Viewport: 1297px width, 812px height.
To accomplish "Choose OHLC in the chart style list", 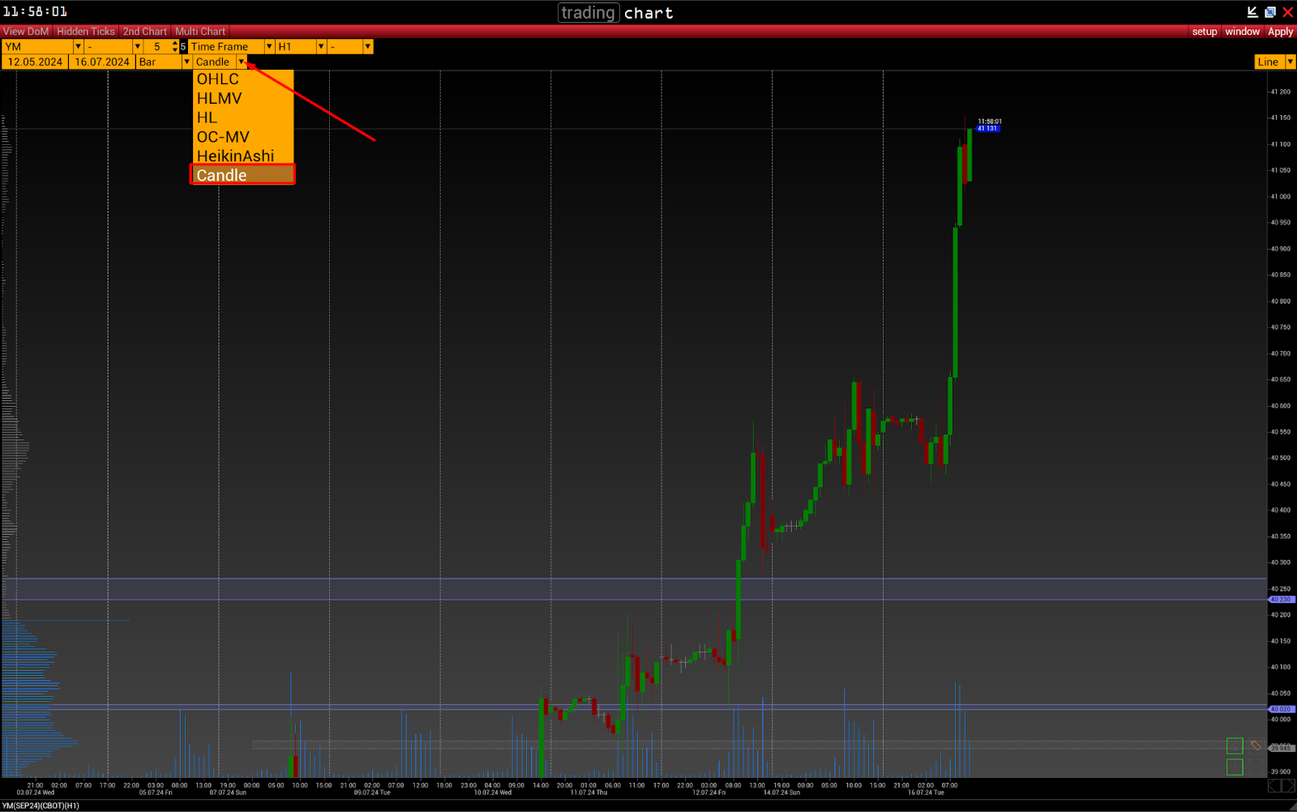I will click(x=218, y=79).
